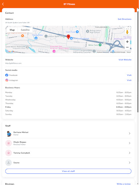Image resolution: width=139 pixels, height=185 pixels.
Task: Visit the Facebook page link
Action: [x=129, y=75]
